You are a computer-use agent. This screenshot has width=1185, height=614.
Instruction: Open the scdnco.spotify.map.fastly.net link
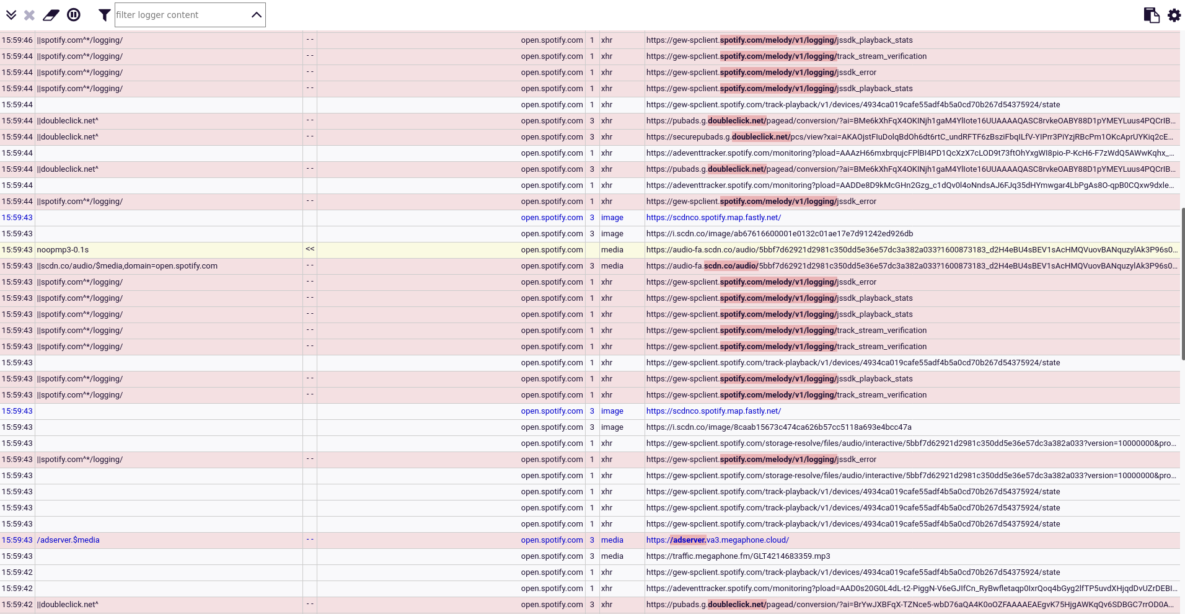coord(713,218)
